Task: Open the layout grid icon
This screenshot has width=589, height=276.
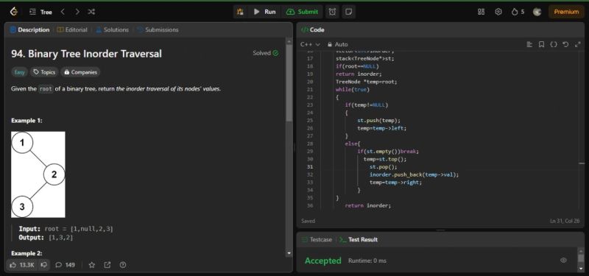Action: click(x=481, y=12)
